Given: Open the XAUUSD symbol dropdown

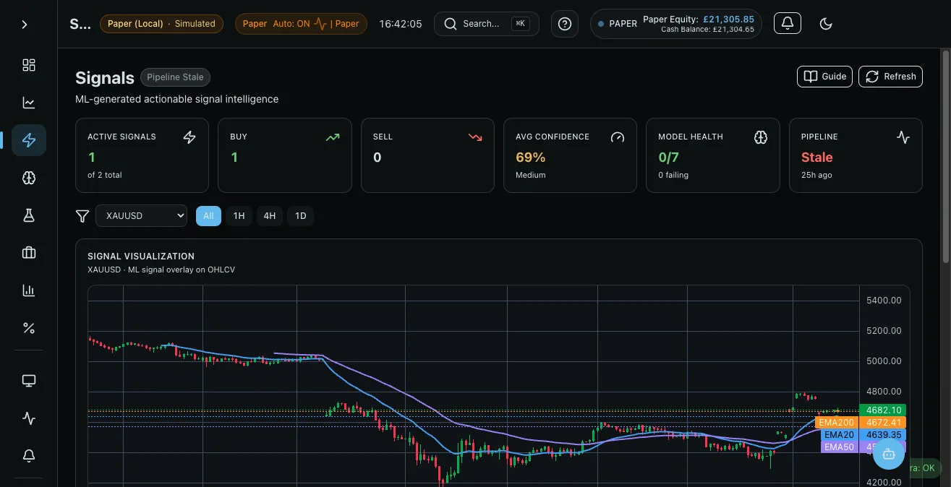Looking at the screenshot, I should pyautogui.click(x=141, y=216).
